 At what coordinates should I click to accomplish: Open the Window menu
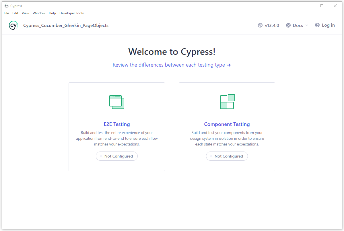click(39, 13)
